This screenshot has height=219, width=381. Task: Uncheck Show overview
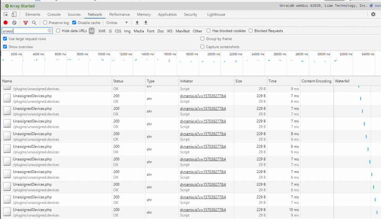[5, 46]
